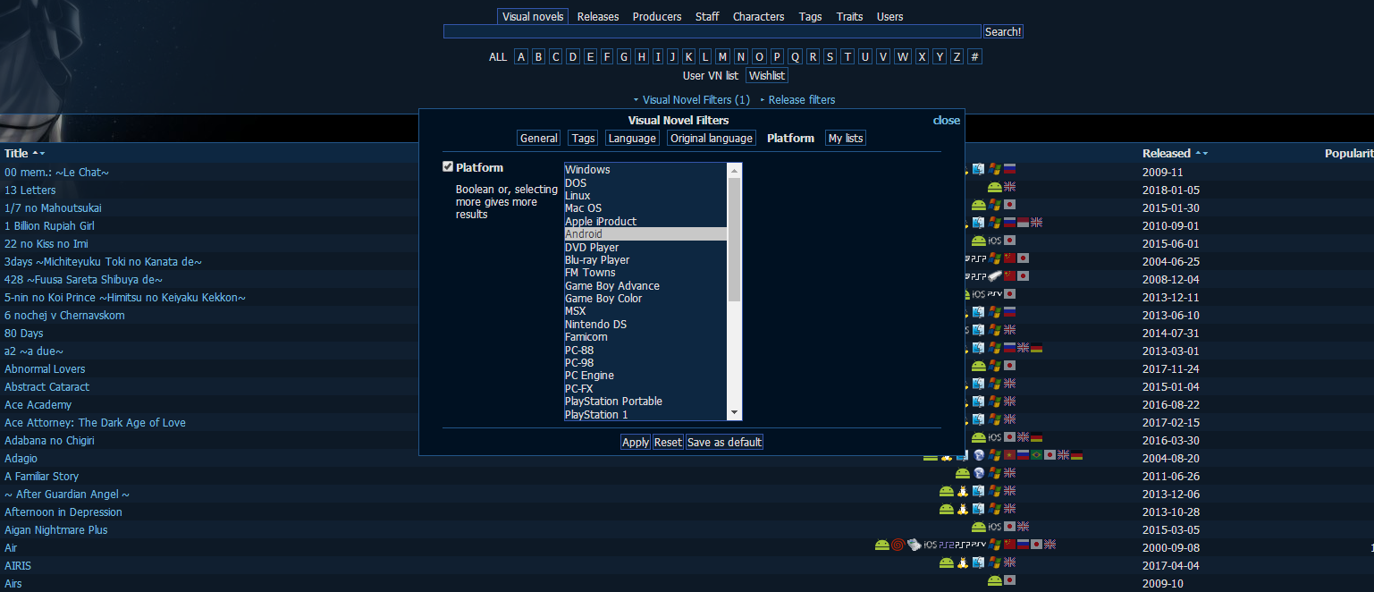
Task: Click the Mac icon in the 00 mem. row
Action: coord(978,169)
